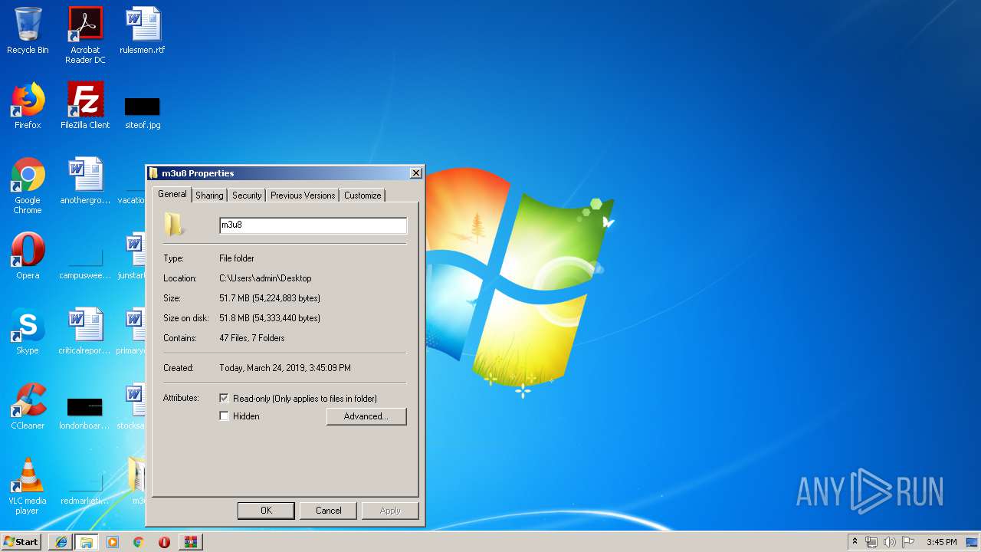
Task: Select the criticalrepor... Word document
Action: tap(85, 331)
